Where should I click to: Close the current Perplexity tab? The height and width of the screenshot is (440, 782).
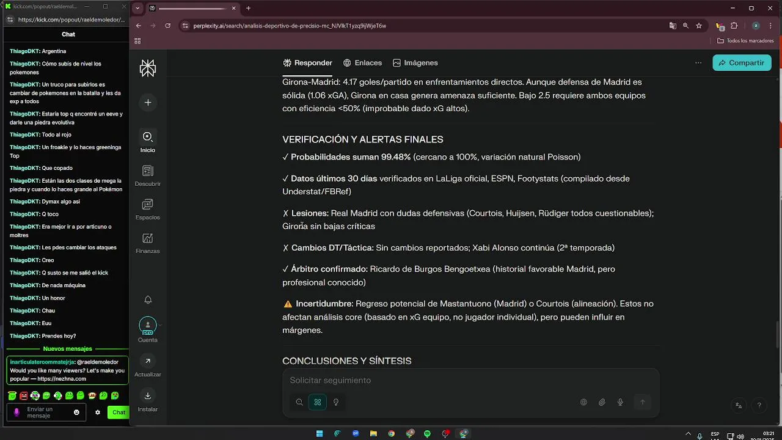[x=234, y=9]
